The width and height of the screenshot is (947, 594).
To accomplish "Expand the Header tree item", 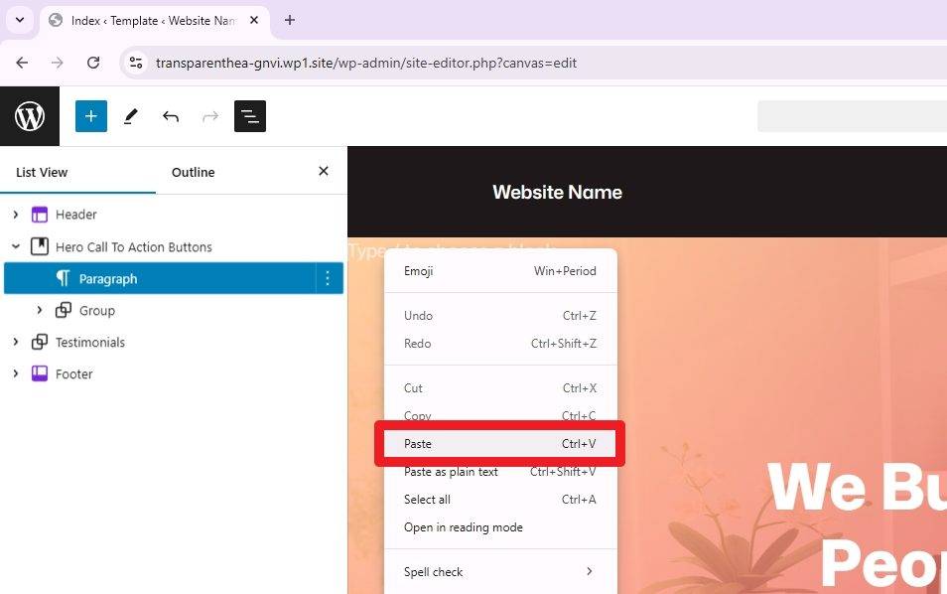I will pos(16,215).
